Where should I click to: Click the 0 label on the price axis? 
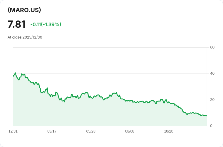click(x=211, y=126)
